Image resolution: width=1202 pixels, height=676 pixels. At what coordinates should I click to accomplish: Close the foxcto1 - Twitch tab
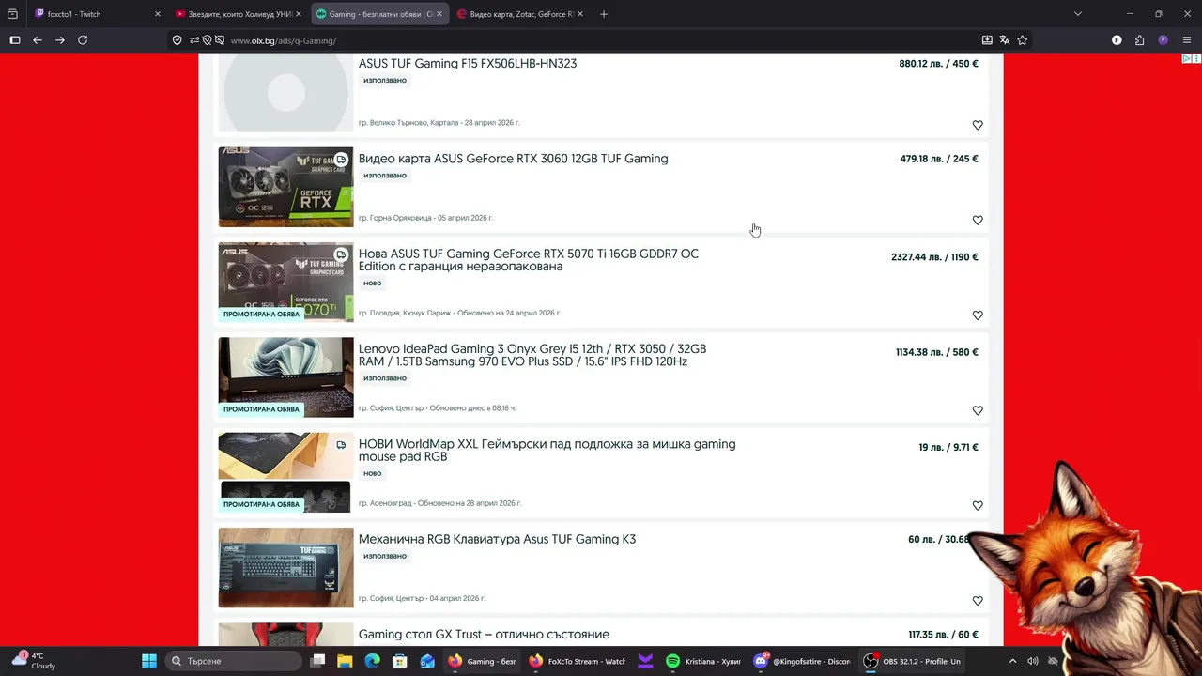click(x=157, y=14)
